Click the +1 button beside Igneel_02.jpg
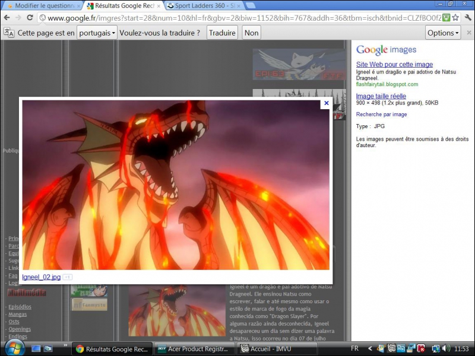The width and height of the screenshot is (475, 356). click(x=67, y=277)
